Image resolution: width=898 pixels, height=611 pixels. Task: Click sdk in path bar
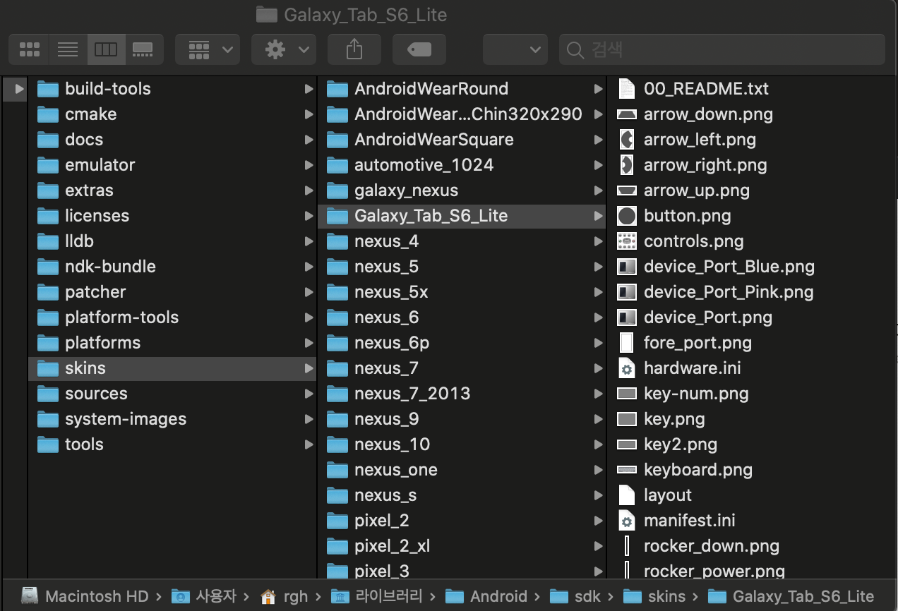pos(575,596)
